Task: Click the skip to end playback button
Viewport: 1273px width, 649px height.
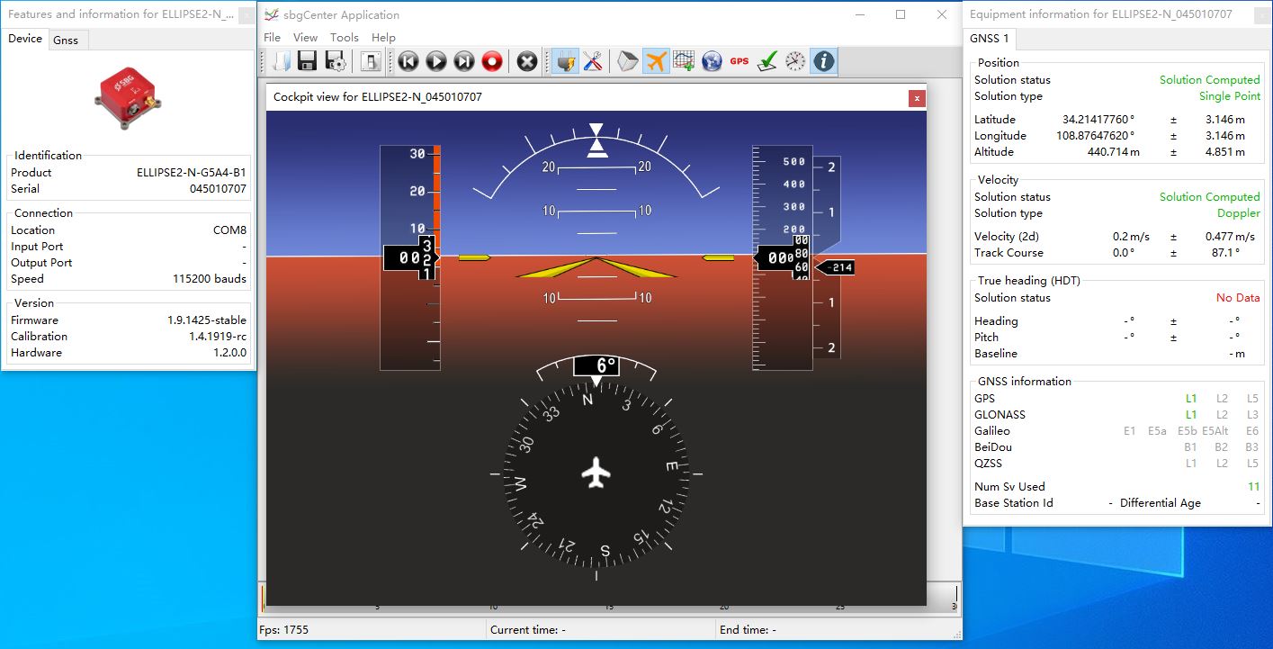Action: coord(464,61)
